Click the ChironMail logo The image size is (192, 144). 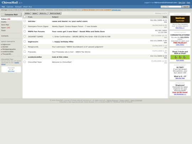(x=10, y=2)
